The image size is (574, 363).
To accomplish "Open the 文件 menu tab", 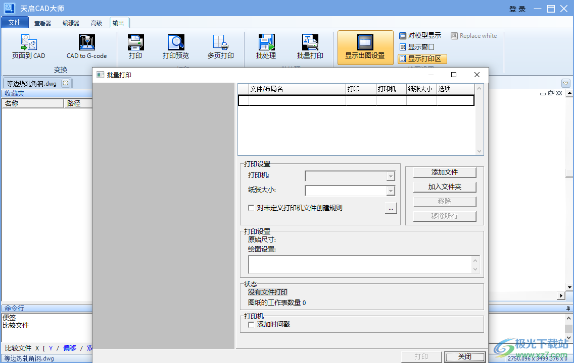I will 15,22.
